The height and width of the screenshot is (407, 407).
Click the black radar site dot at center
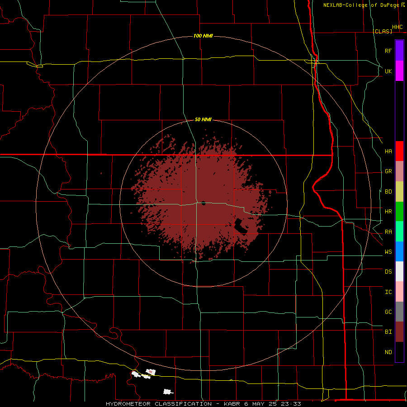tap(203, 203)
